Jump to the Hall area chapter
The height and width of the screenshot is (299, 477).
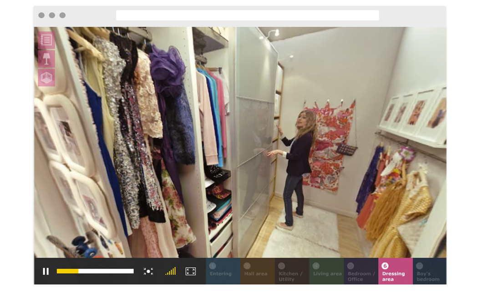(258, 271)
